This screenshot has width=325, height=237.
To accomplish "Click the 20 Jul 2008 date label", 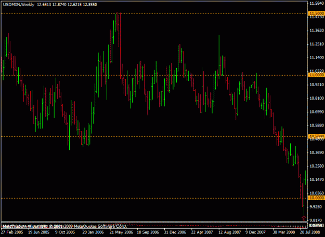I will [x=310, y=232].
